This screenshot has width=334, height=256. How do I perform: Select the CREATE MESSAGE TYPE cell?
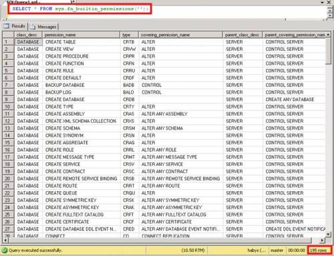81,157
